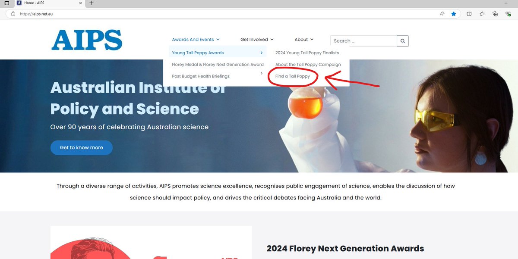Open the Collections icon
518x259 pixels.
pos(496,14)
